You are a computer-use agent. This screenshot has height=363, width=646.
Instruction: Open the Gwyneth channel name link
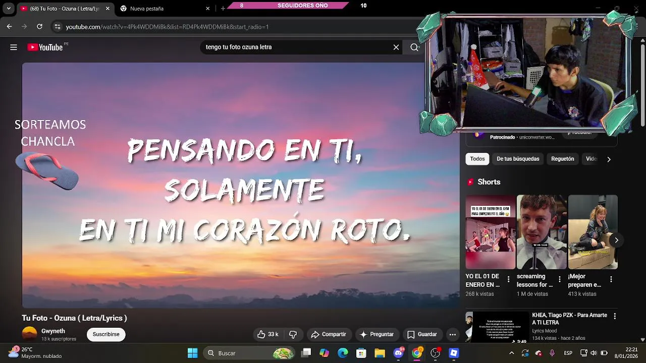pos(53,331)
